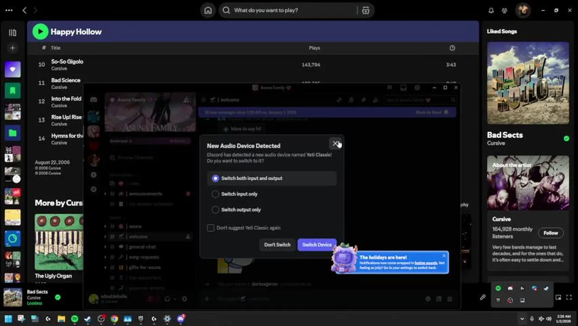Open Spotify Friend Activity icon
Viewport: 578px width, 326px height.
(505, 10)
